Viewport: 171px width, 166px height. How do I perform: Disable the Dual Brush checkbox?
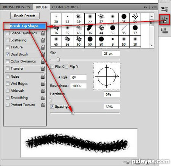tap(8, 54)
